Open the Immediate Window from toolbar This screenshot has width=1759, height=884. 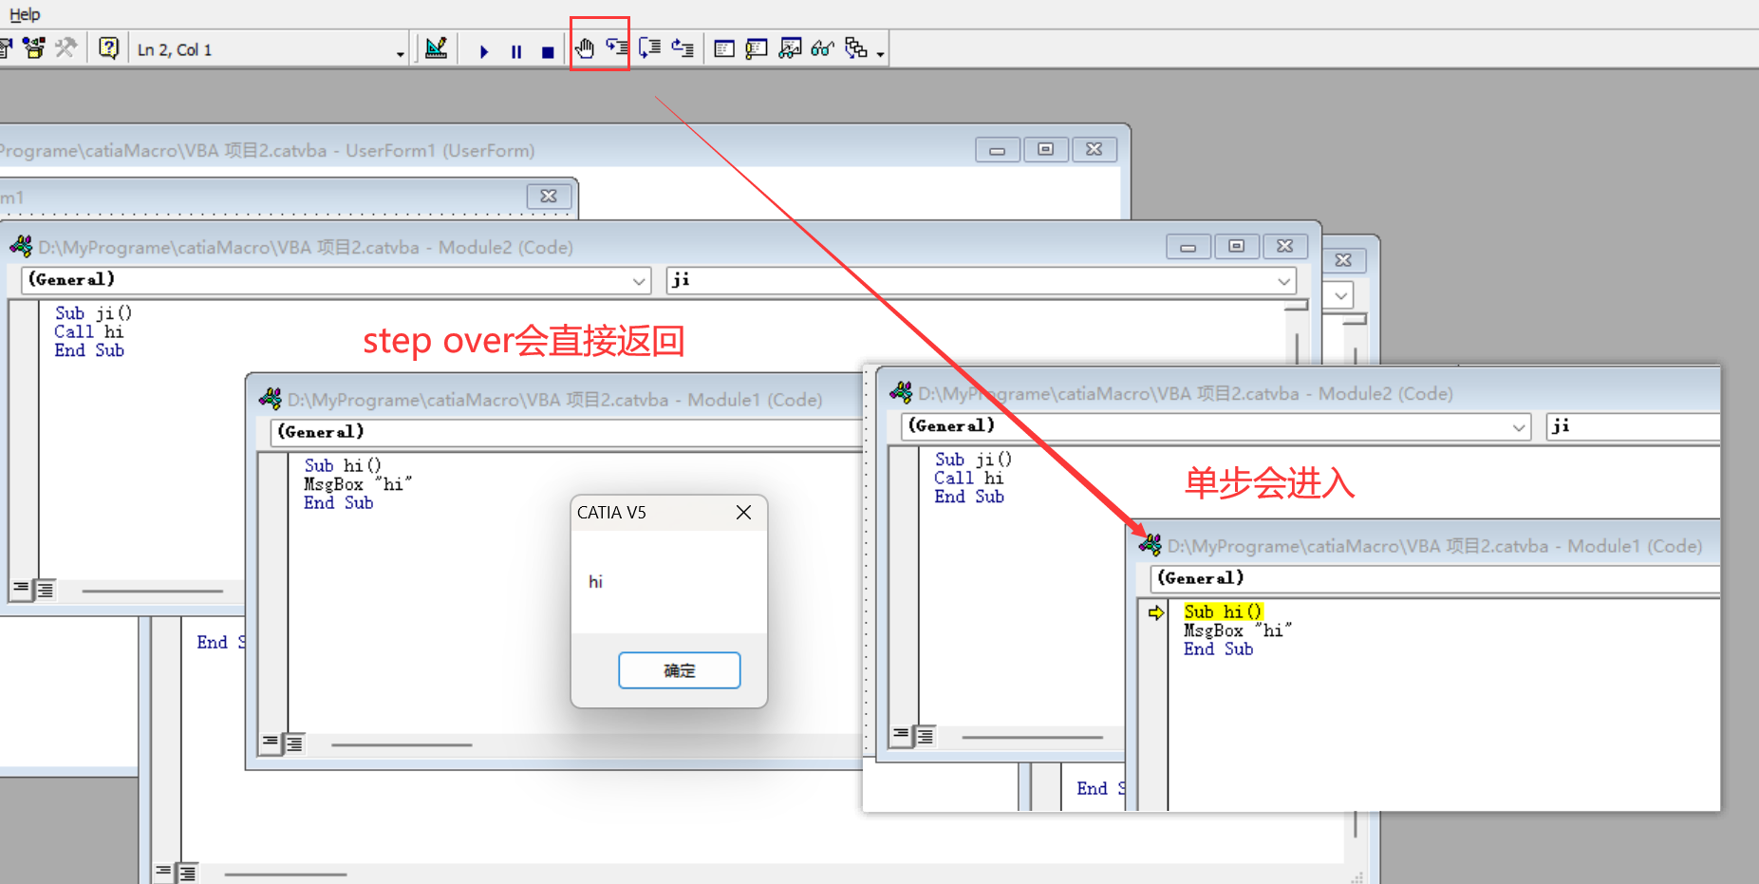757,48
